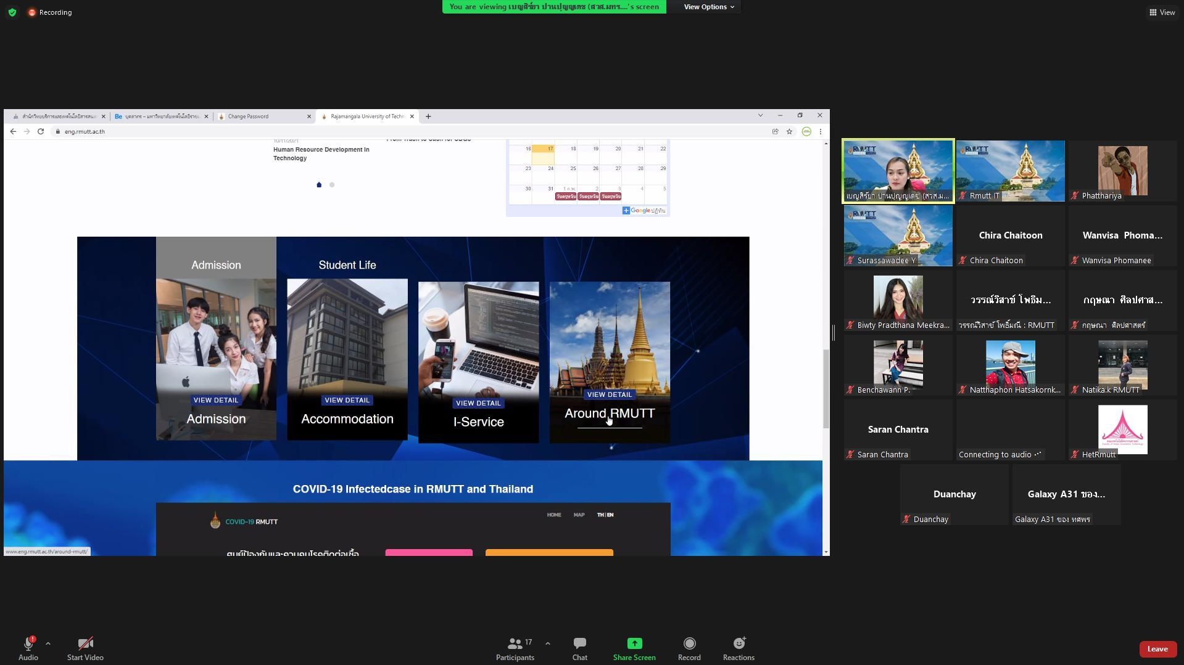Click View Detail on I-Service card
This screenshot has width=1184, height=665.
click(x=478, y=403)
